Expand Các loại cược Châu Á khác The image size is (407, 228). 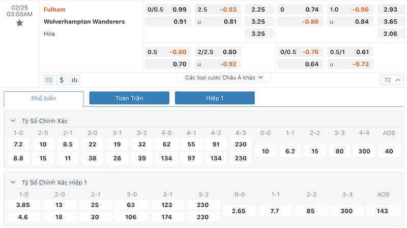click(224, 78)
